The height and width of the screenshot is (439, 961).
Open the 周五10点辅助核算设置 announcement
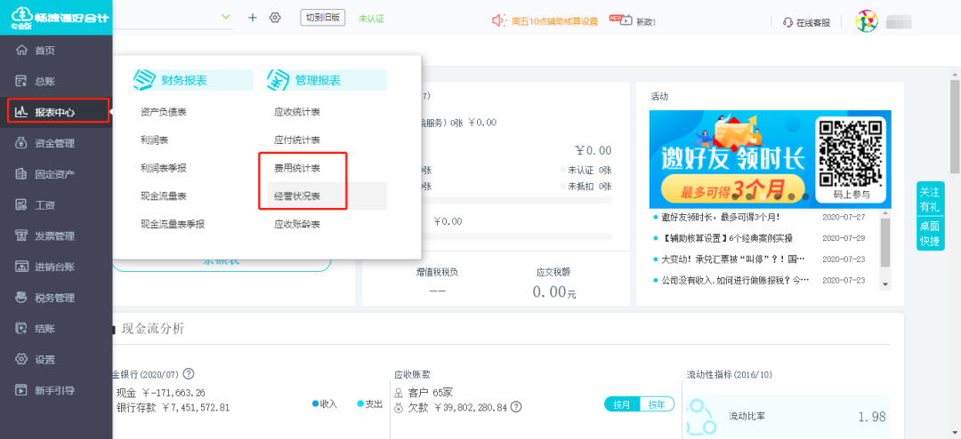554,22
